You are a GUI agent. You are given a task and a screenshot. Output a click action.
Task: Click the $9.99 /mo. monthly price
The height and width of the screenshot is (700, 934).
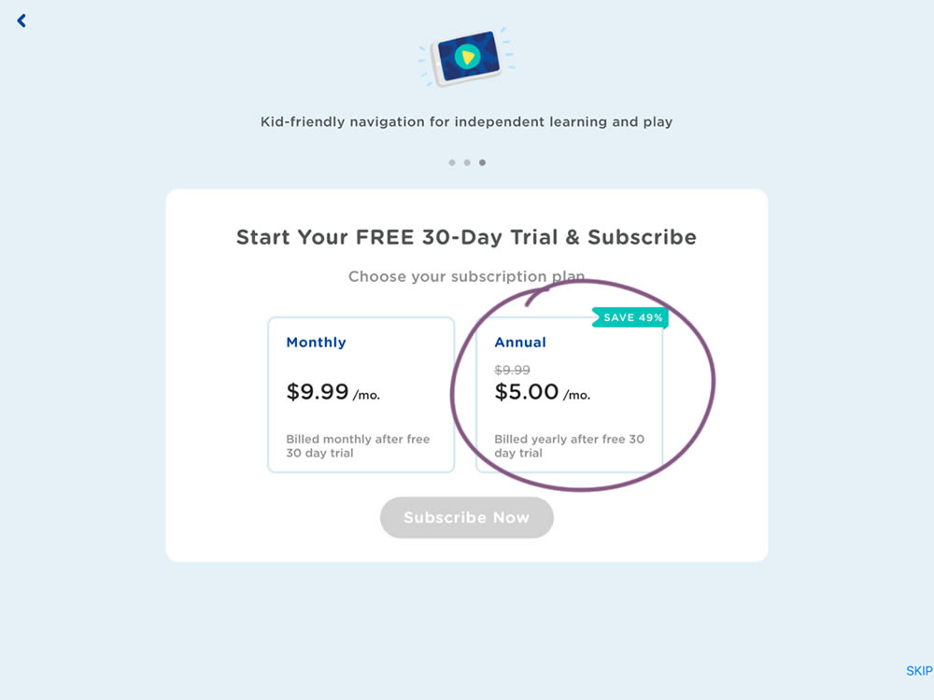click(x=333, y=392)
